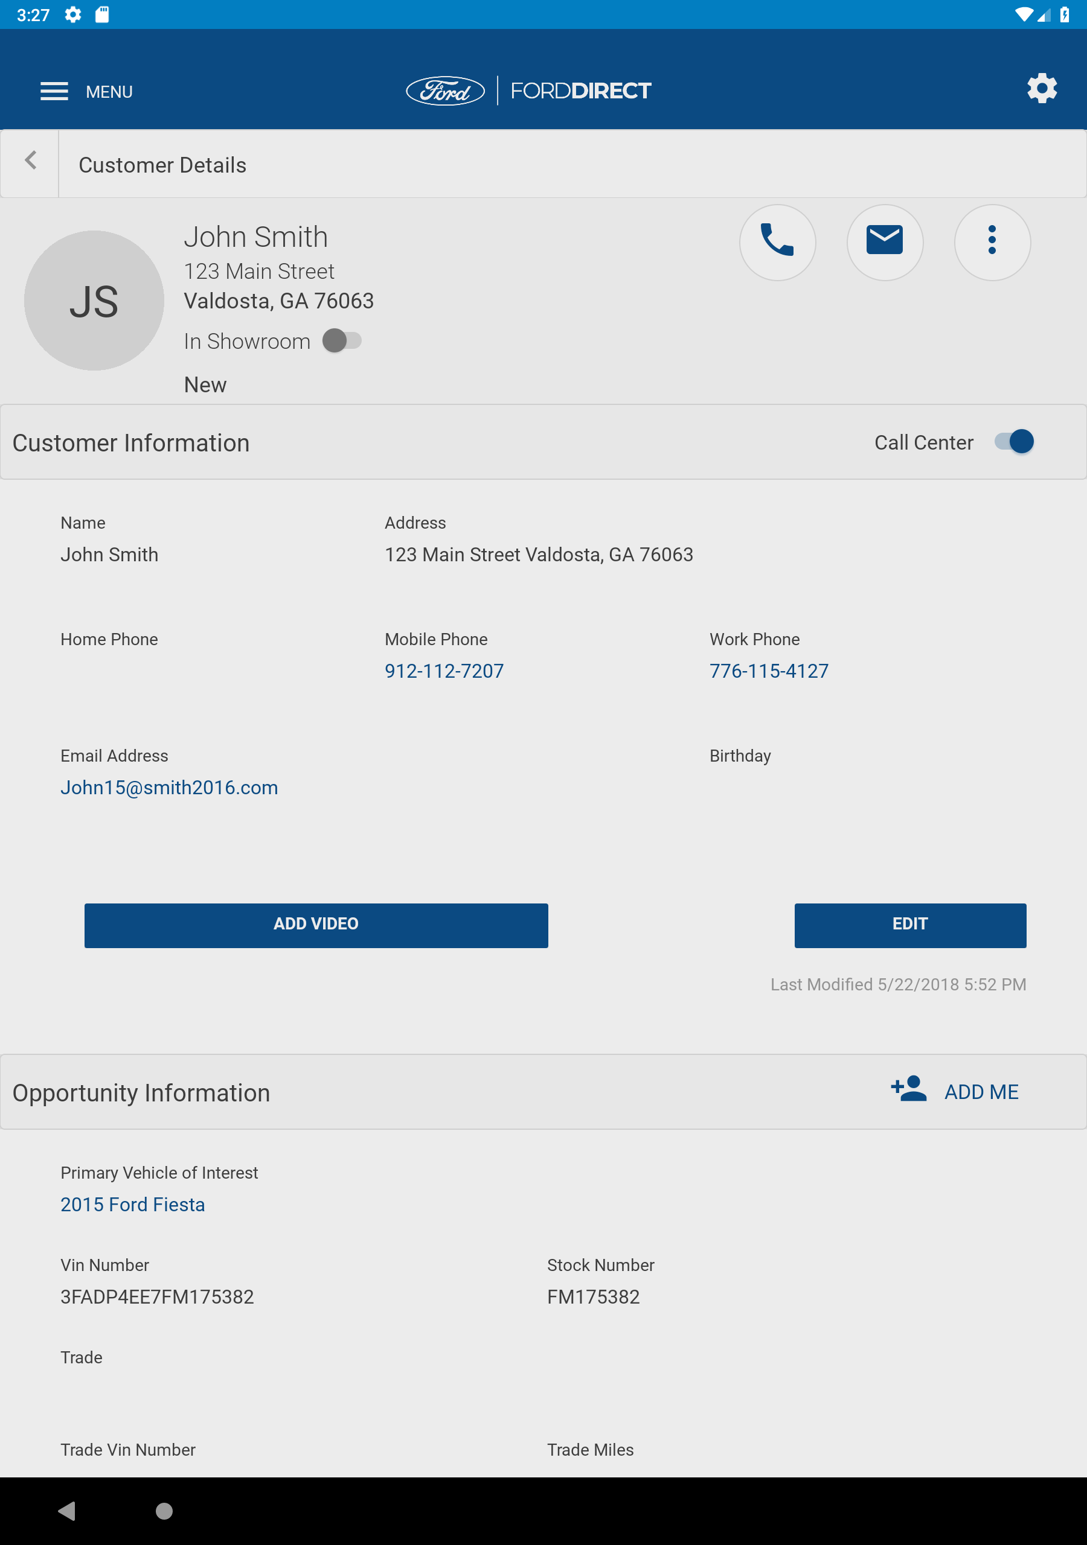Tap status bar SD card icon
This screenshot has height=1545, width=1087.
(x=101, y=14)
